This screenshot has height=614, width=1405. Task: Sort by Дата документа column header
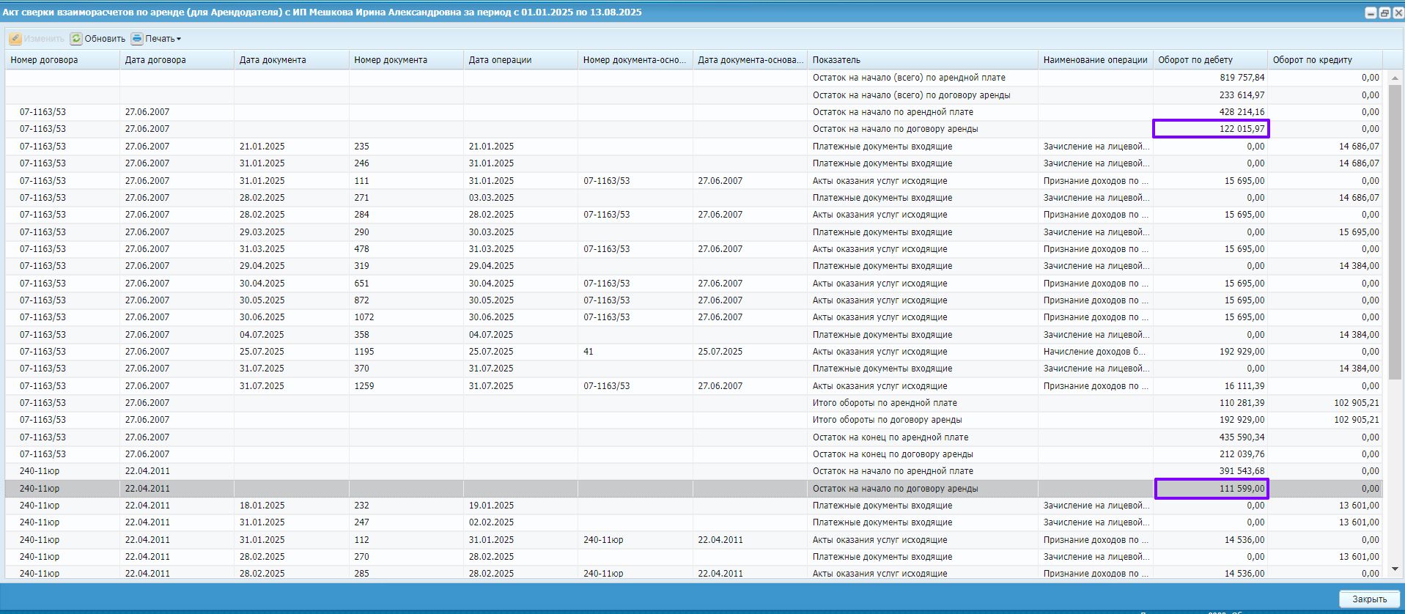coord(292,60)
